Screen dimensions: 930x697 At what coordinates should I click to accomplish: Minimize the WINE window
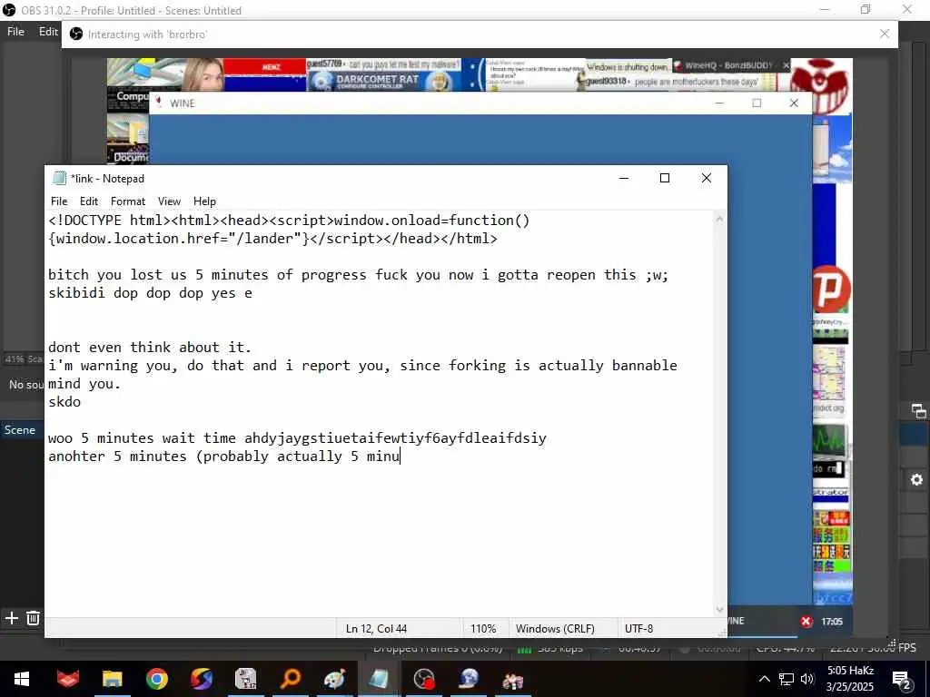(719, 103)
